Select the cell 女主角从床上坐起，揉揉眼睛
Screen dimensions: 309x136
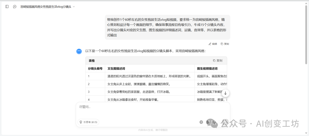coord(150,84)
